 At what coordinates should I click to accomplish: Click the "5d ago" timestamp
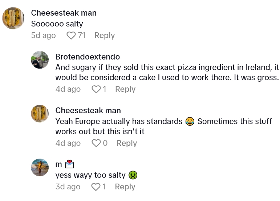43,36
